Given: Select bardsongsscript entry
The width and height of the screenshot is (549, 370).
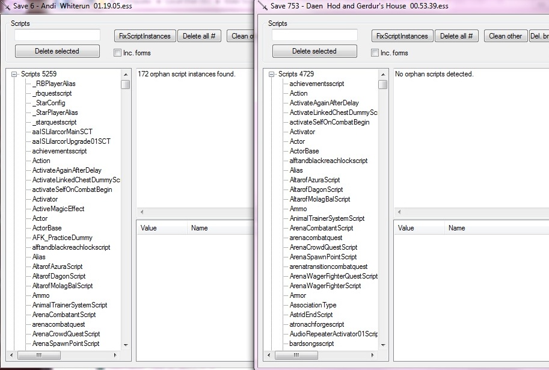Looking at the screenshot, I should 311,344.
